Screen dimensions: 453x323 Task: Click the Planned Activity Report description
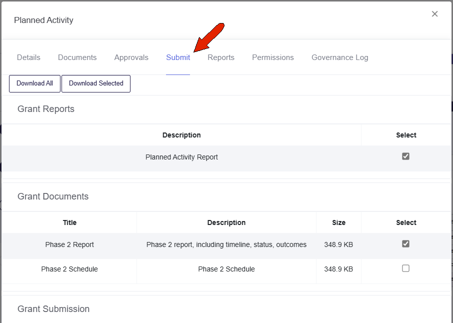click(181, 157)
